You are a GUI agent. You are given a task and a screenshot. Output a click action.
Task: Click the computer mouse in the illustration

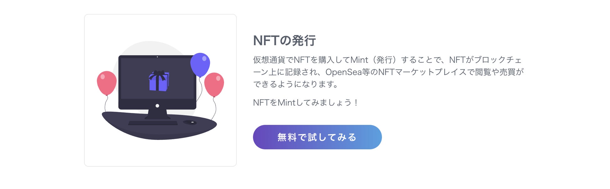[x=190, y=122]
